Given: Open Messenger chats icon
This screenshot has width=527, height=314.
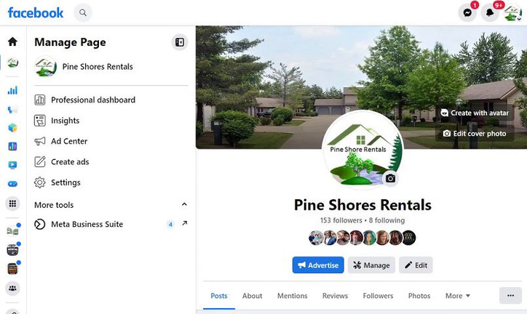Looking at the screenshot, I should pos(467,13).
